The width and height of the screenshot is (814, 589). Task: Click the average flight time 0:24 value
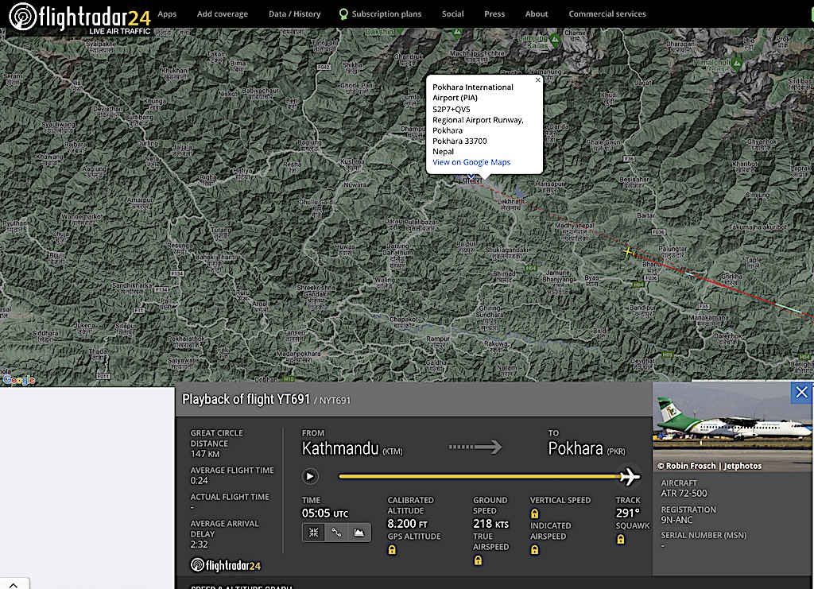199,481
